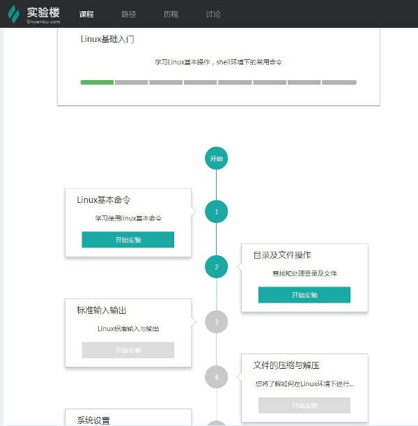Open the 文件的压缩与解压 card title
Image resolution: width=418 pixels, height=426 pixels.
pos(286,365)
